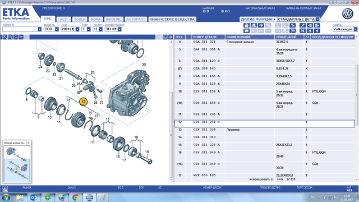The image size is (359, 202).
Task: Open Google Chrome from the taskbar
Action: pyautogui.click(x=75, y=198)
